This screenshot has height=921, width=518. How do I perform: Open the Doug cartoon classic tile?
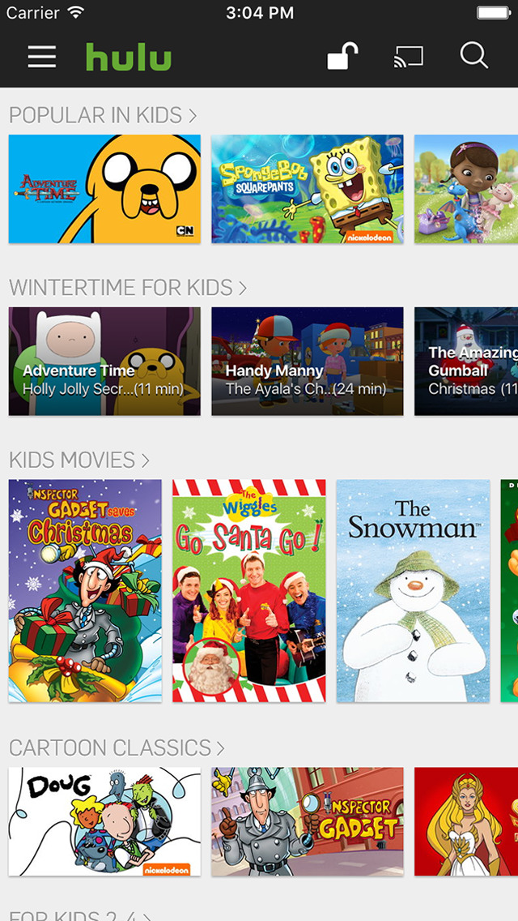click(104, 822)
